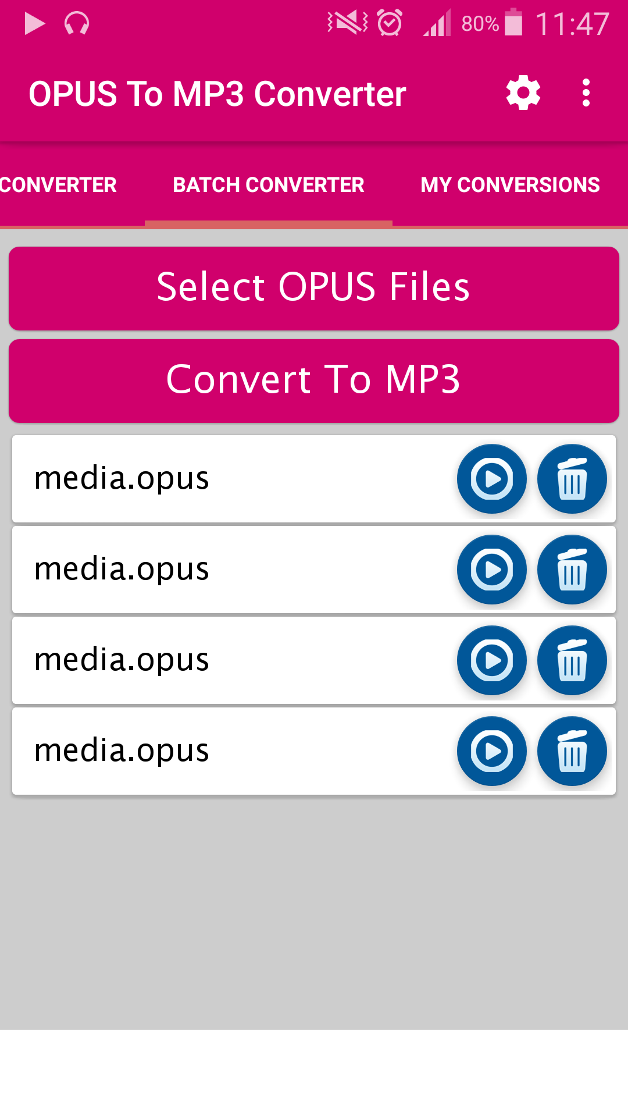Screen dimensions: 628x1117
Task: Tap the Select OPUS Files button
Action: tap(314, 288)
